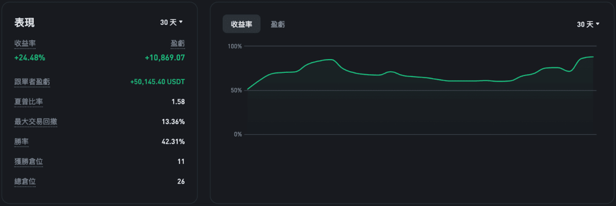The width and height of the screenshot is (616, 206).
Task: Click the +24.48% return value
Action: 30,58
